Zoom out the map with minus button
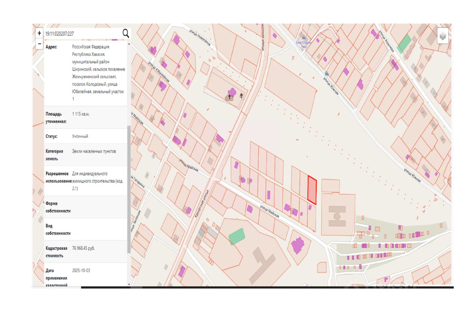Image resolution: width=466 pixels, height=329 pixels. 39,44
